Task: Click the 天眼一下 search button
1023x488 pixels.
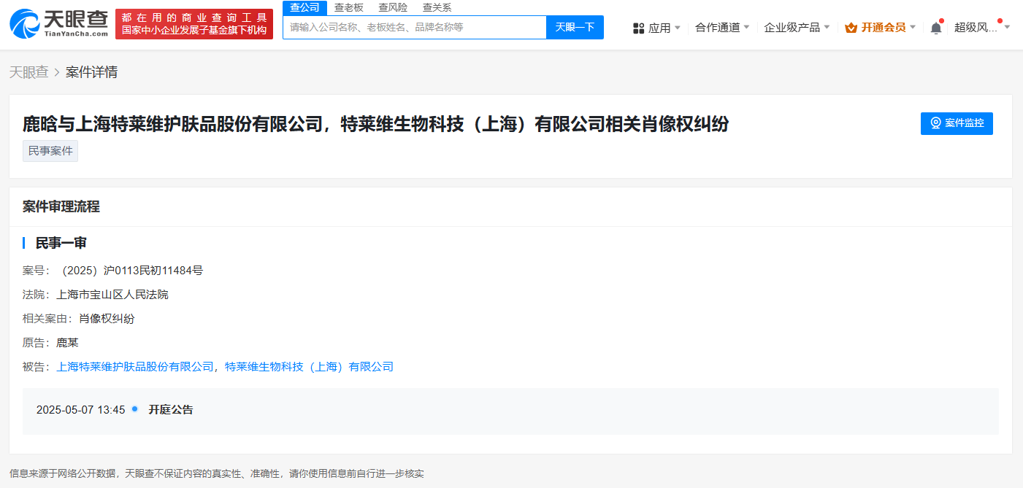Action: (x=575, y=27)
